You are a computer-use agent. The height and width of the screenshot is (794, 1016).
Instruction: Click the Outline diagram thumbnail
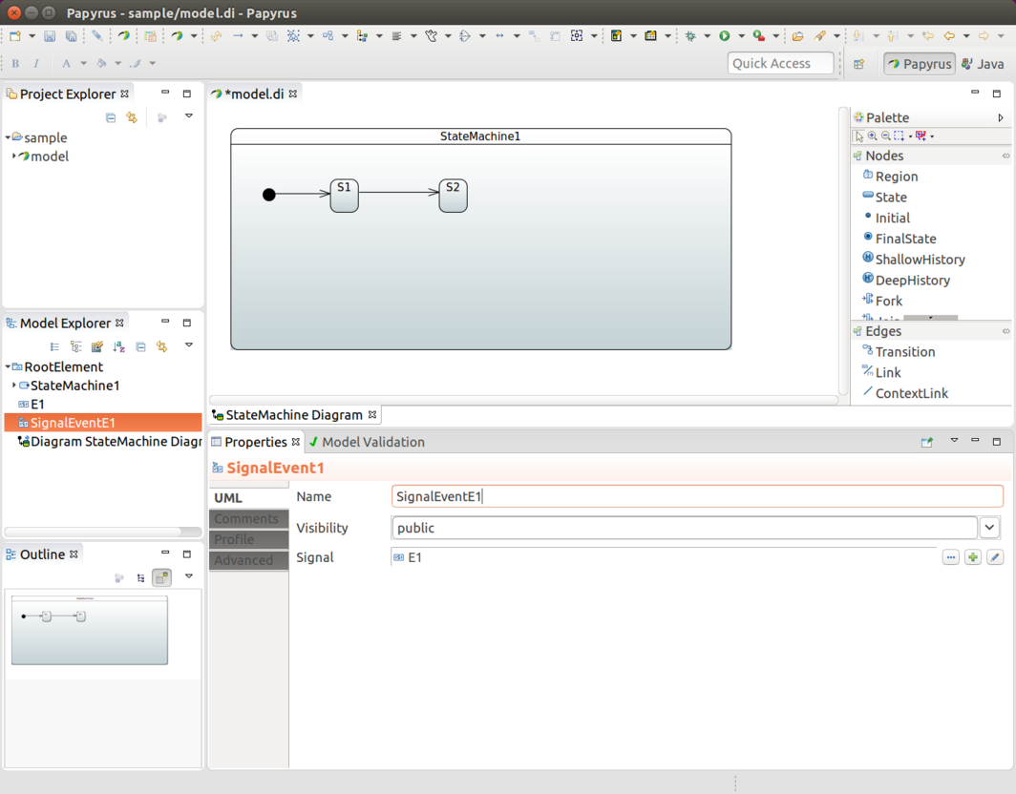coord(90,630)
